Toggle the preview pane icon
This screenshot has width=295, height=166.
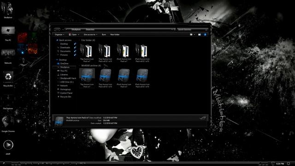[x=200, y=35]
